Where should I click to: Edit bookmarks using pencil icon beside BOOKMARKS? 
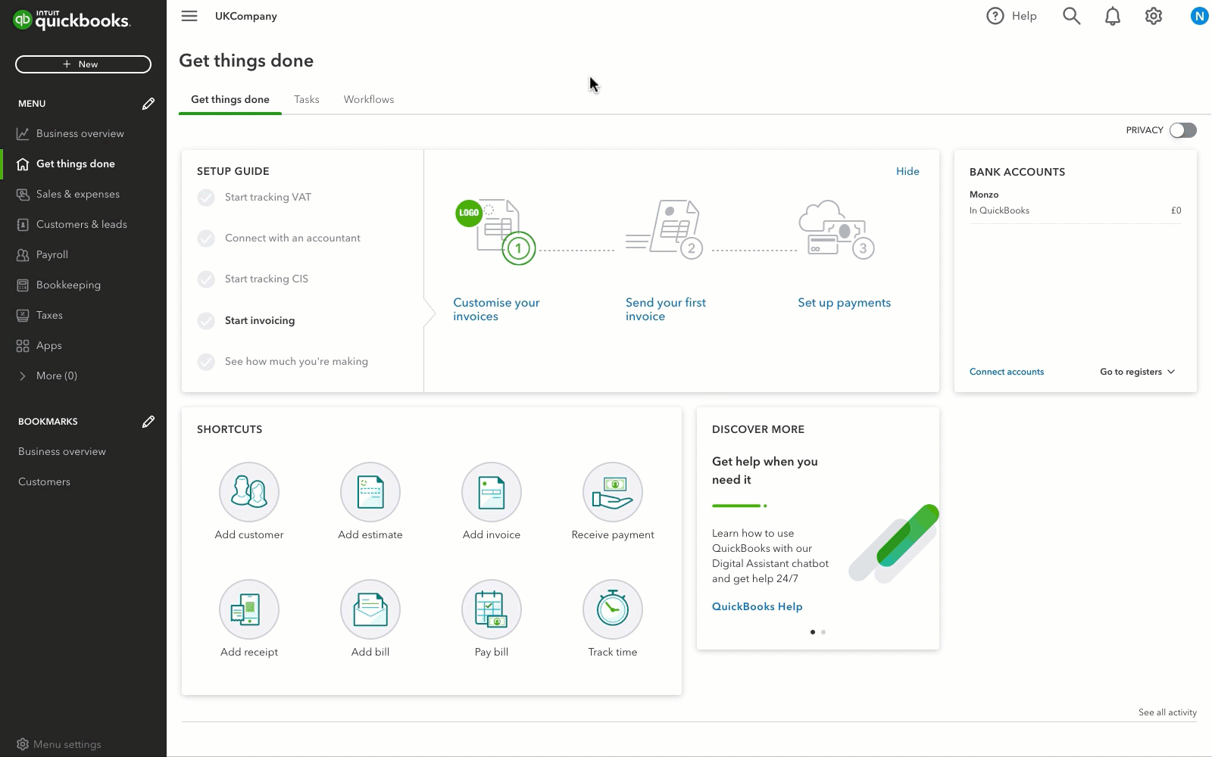[148, 422]
